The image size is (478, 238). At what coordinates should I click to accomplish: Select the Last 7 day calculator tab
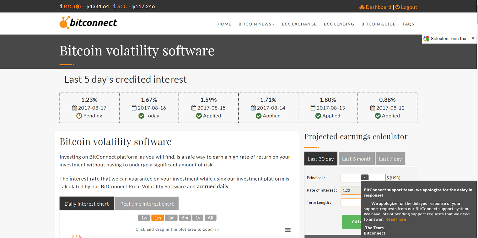pyautogui.click(x=390, y=159)
